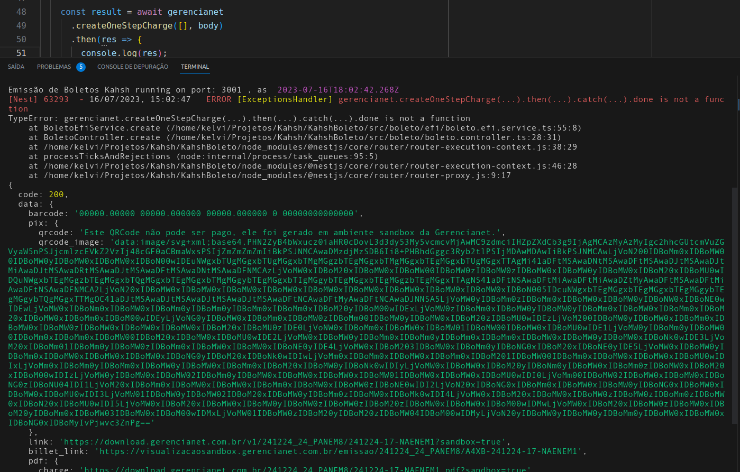Click the qrcode_image base64 data string
740x472 pixels.
[366, 332]
